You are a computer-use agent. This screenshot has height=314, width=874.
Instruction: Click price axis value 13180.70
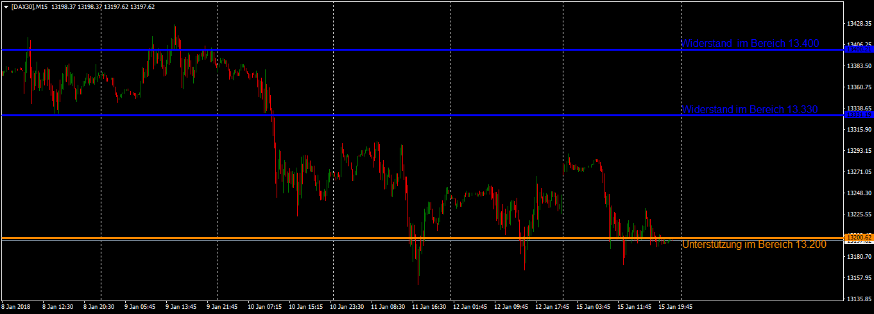pyautogui.click(x=859, y=257)
